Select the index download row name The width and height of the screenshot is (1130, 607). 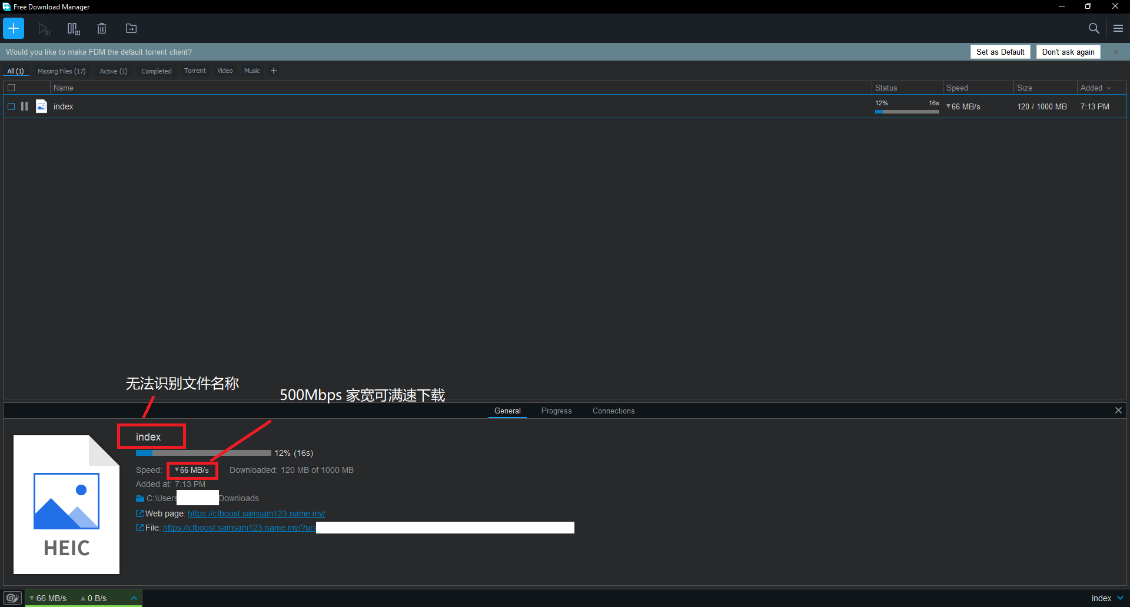tap(64, 106)
